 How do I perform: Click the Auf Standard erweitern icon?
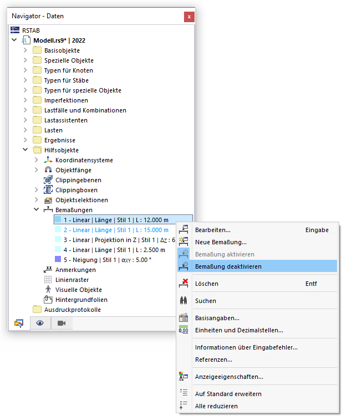pos(183,393)
